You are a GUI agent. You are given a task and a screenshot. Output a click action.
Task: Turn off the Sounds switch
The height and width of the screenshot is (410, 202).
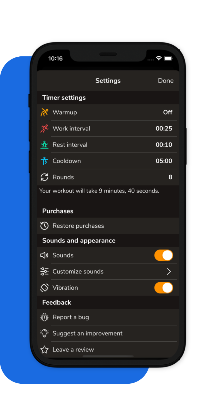[164, 255]
